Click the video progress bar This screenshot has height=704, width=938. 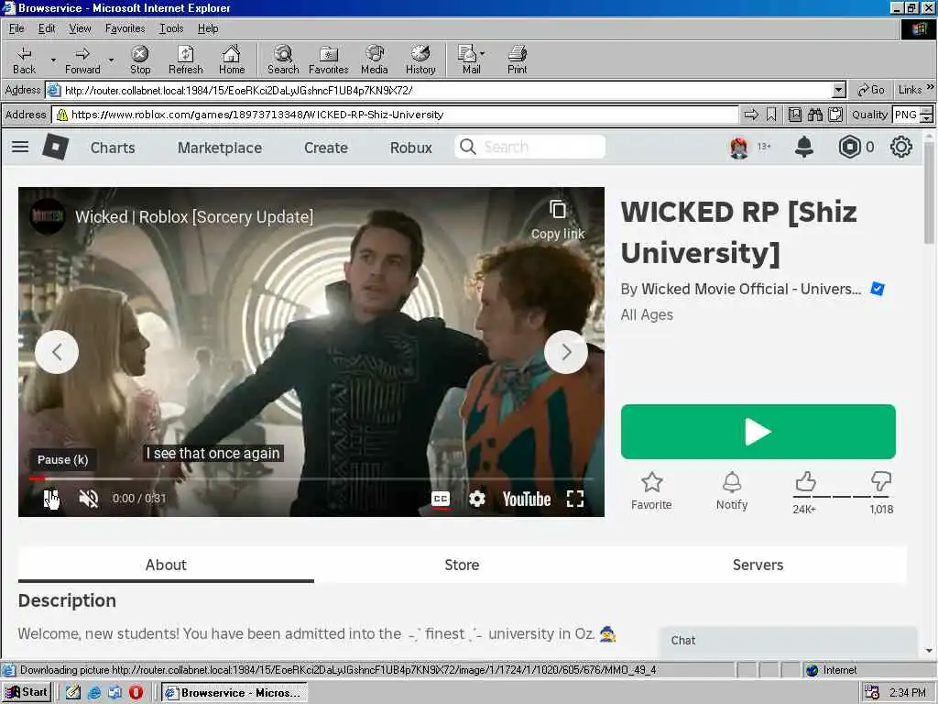pyautogui.click(x=311, y=478)
